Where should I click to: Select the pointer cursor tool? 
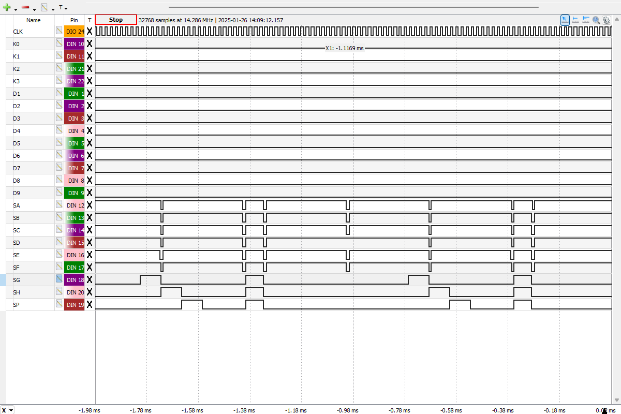click(x=565, y=20)
